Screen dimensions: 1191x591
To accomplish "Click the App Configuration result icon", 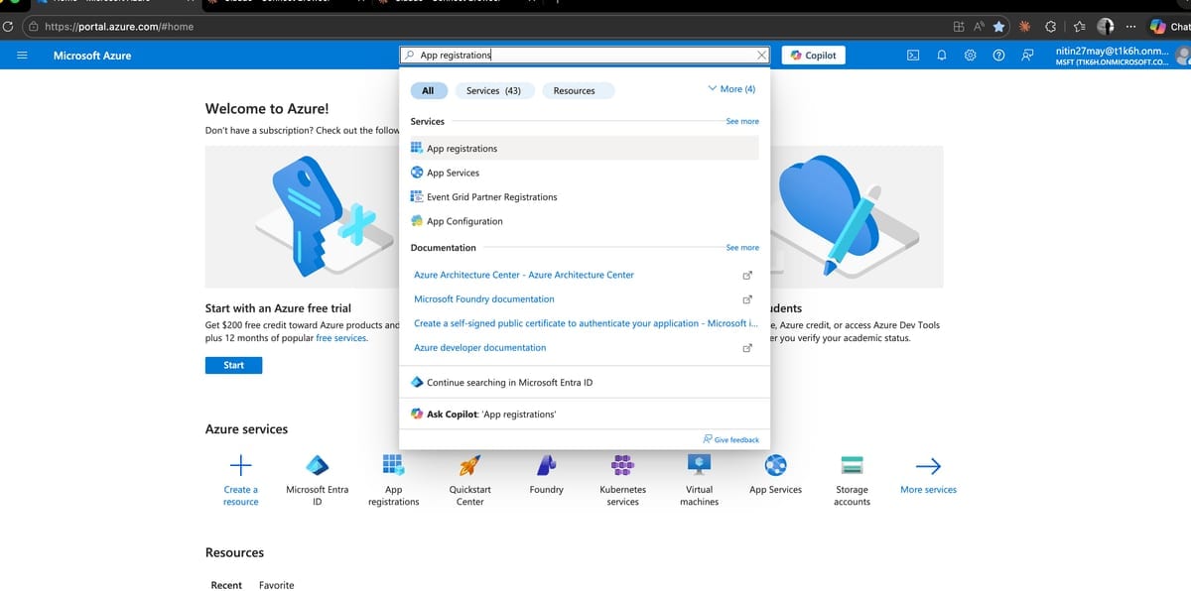I will coord(417,221).
